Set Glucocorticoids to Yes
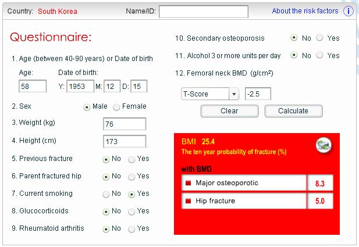359x247 pixels. [131, 212]
